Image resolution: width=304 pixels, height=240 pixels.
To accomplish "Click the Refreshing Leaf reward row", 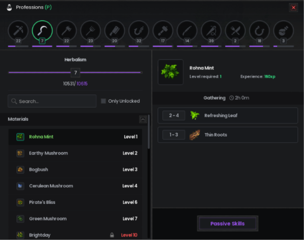I will (228, 115).
